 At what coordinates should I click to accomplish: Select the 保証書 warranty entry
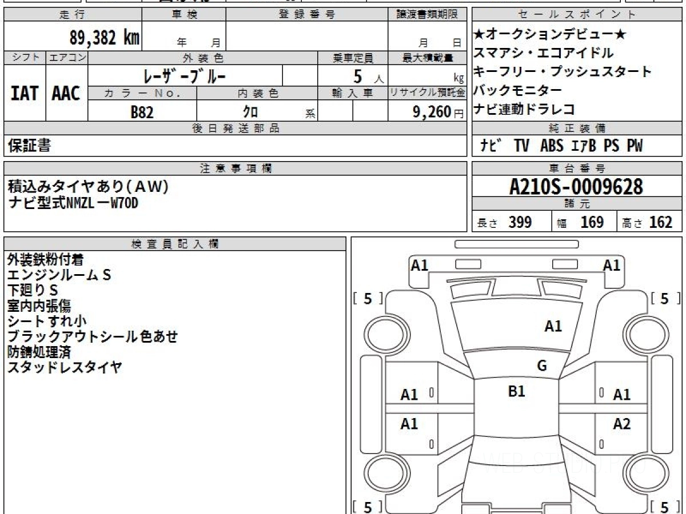pyautogui.click(x=29, y=146)
